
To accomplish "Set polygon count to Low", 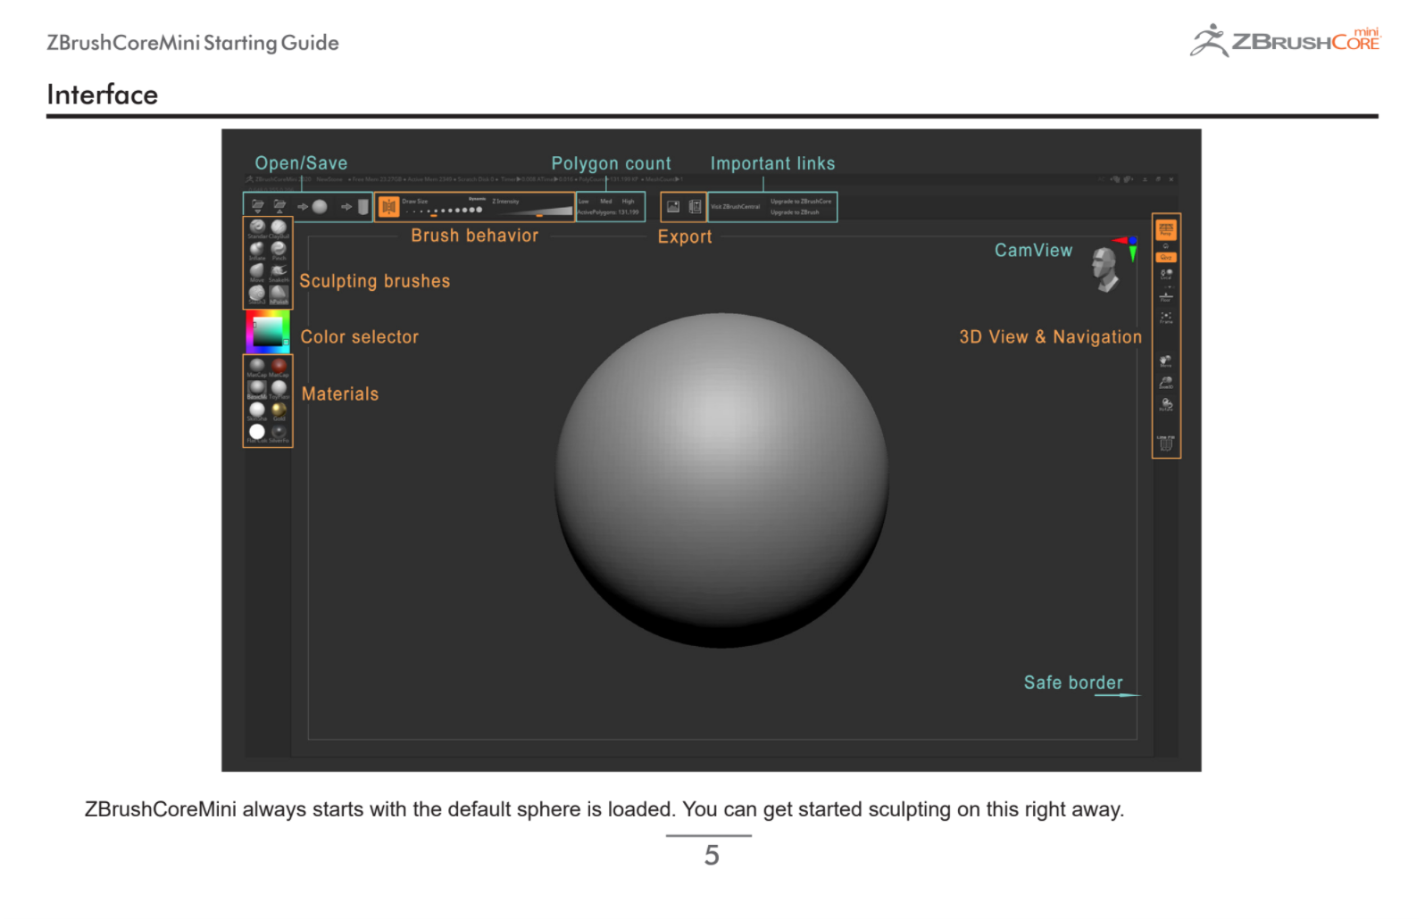I will [583, 202].
